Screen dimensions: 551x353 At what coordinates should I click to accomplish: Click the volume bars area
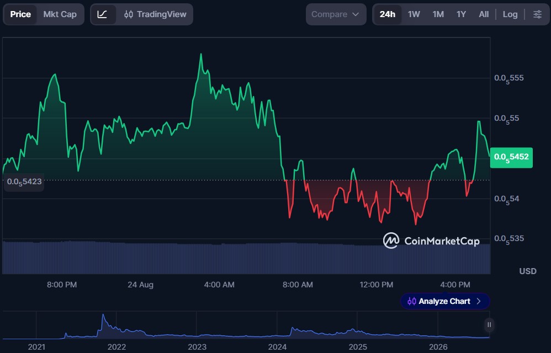tap(246, 258)
